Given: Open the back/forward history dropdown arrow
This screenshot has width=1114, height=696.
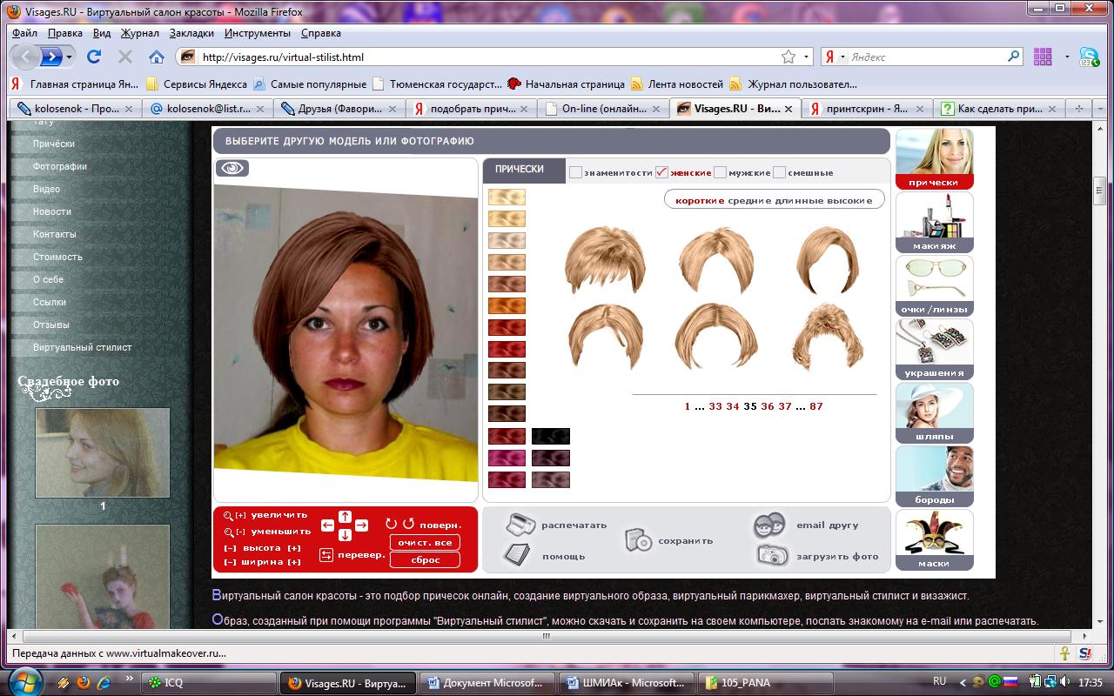Looking at the screenshot, I should pyautogui.click(x=70, y=57).
